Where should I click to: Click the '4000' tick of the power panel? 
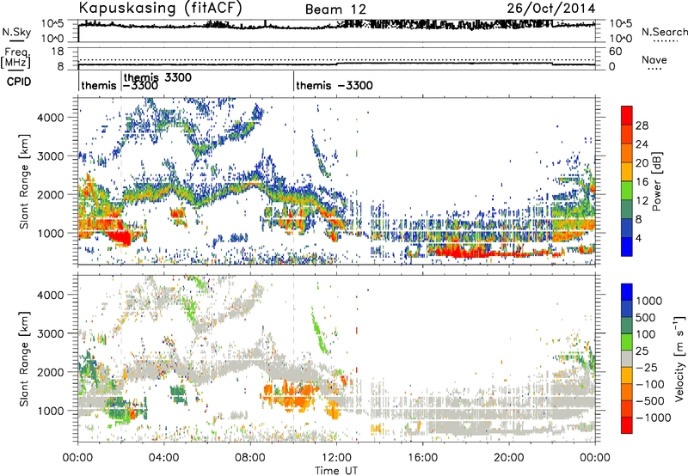[51, 117]
